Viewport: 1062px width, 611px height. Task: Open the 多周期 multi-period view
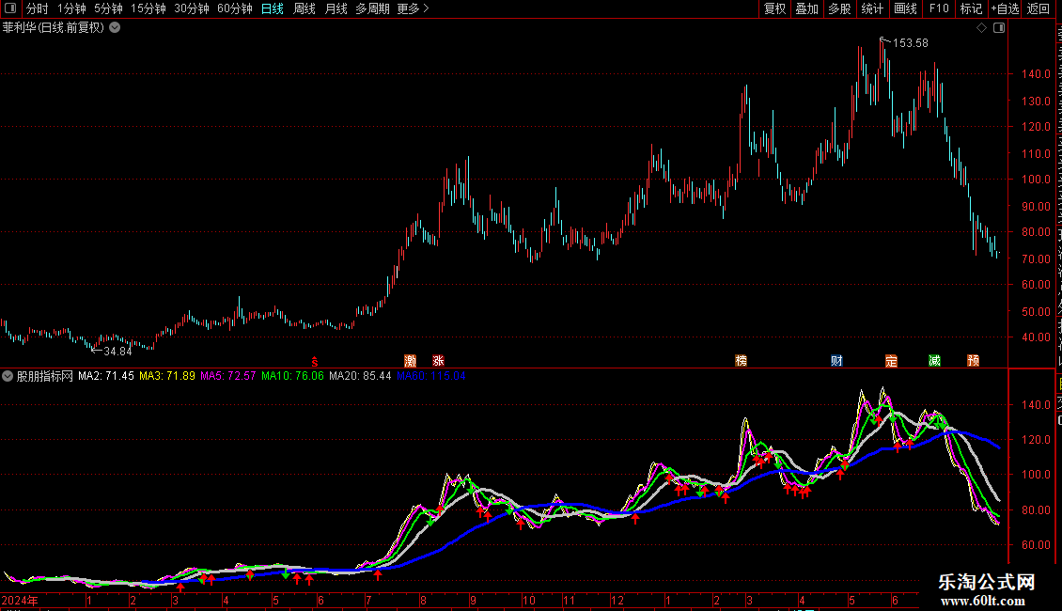click(x=372, y=8)
